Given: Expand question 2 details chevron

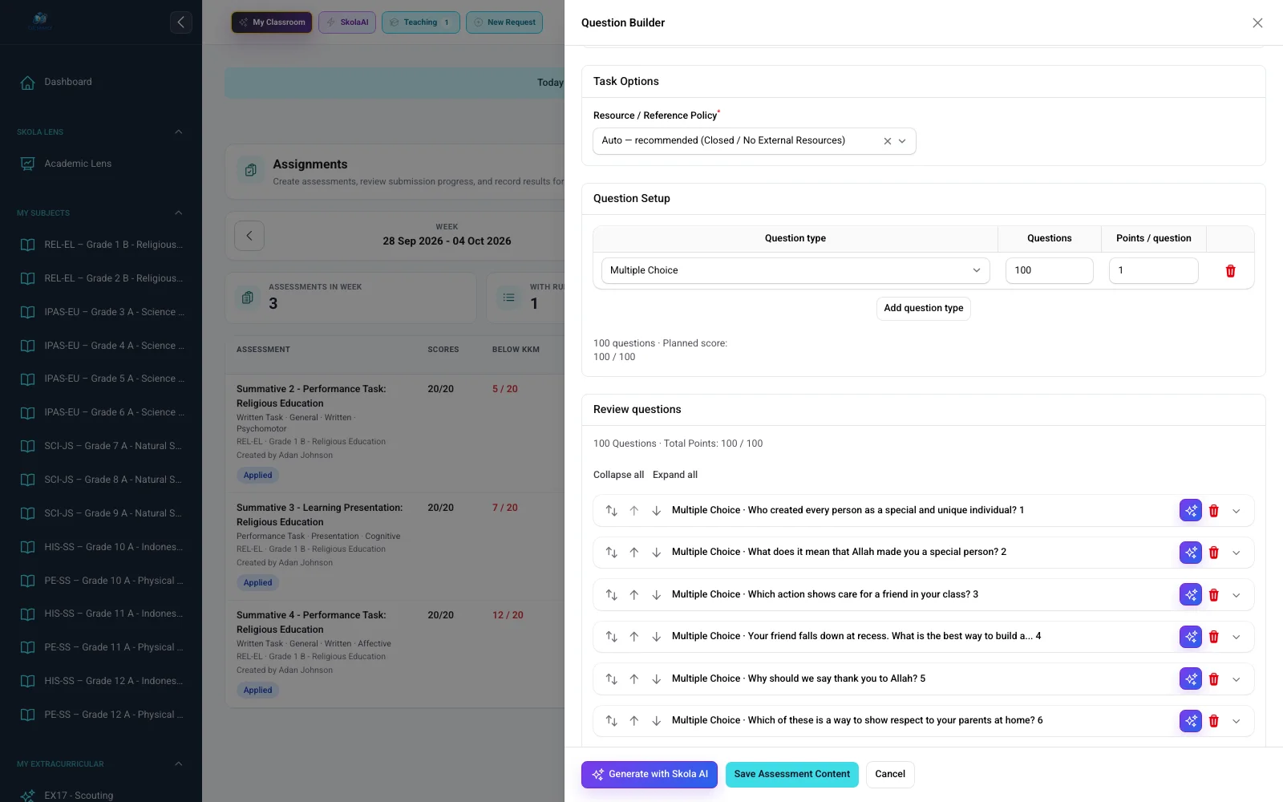Looking at the screenshot, I should pos(1236,553).
